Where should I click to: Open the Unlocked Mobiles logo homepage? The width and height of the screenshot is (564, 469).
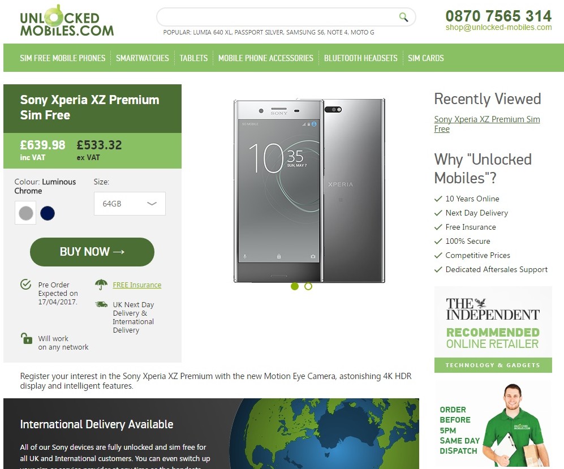(67, 21)
